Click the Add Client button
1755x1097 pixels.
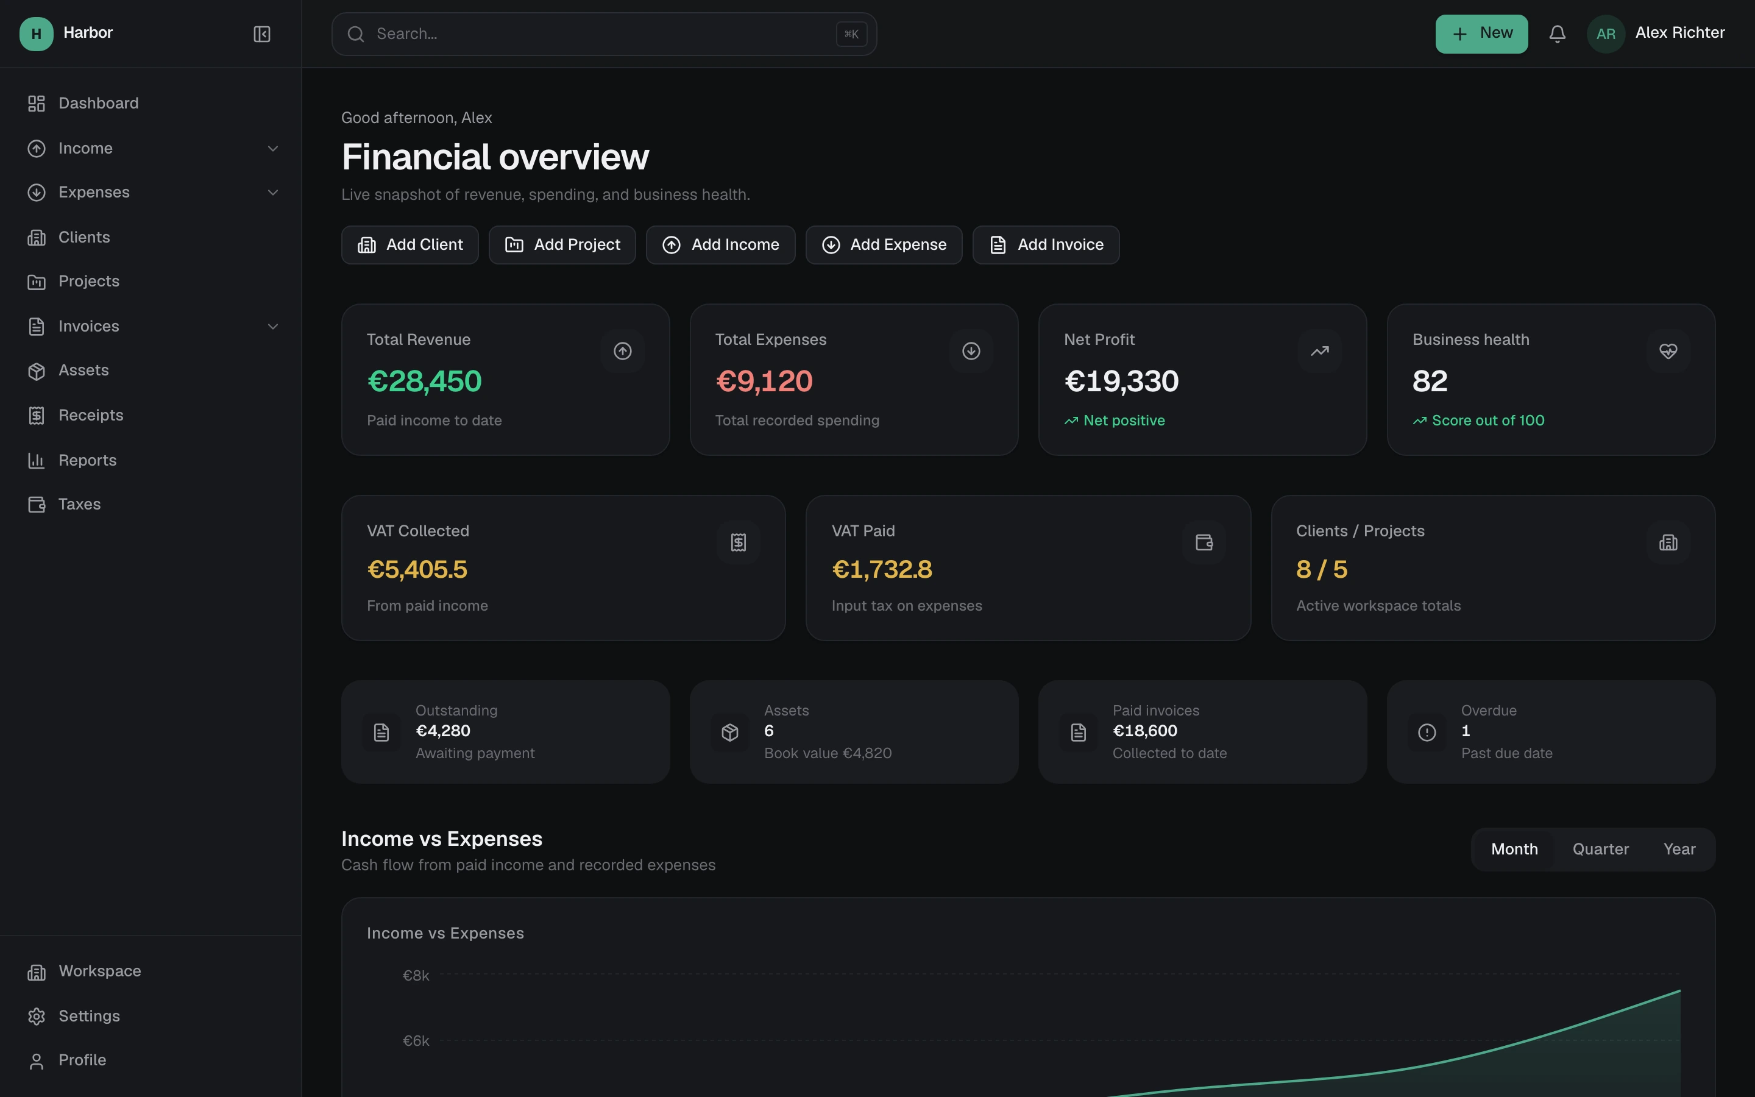409,245
